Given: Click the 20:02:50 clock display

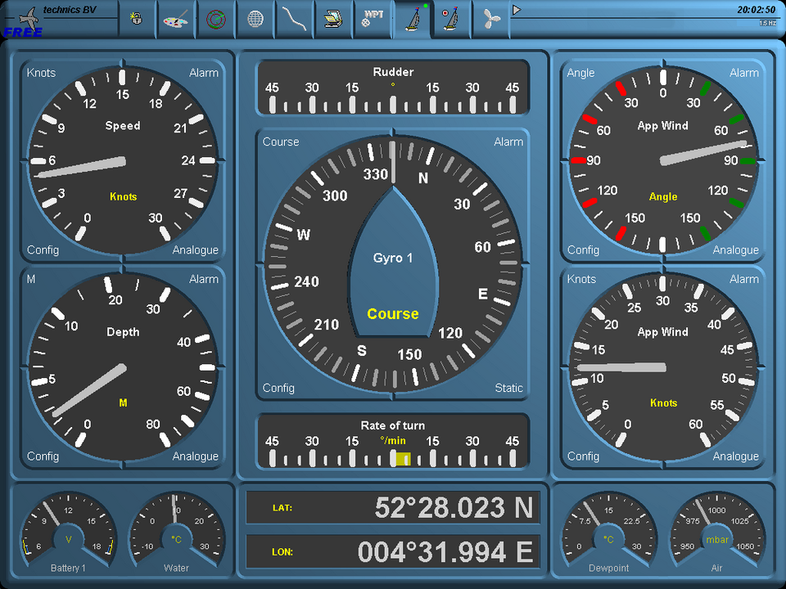Looking at the screenshot, I should point(756,10).
